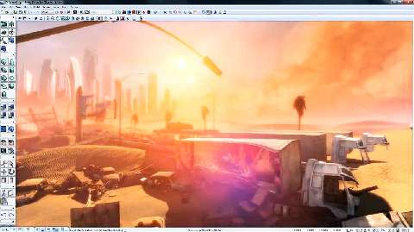Click the redo arrow at the toolbox bottom
Screen dimensions: 414x232
[11, 215]
